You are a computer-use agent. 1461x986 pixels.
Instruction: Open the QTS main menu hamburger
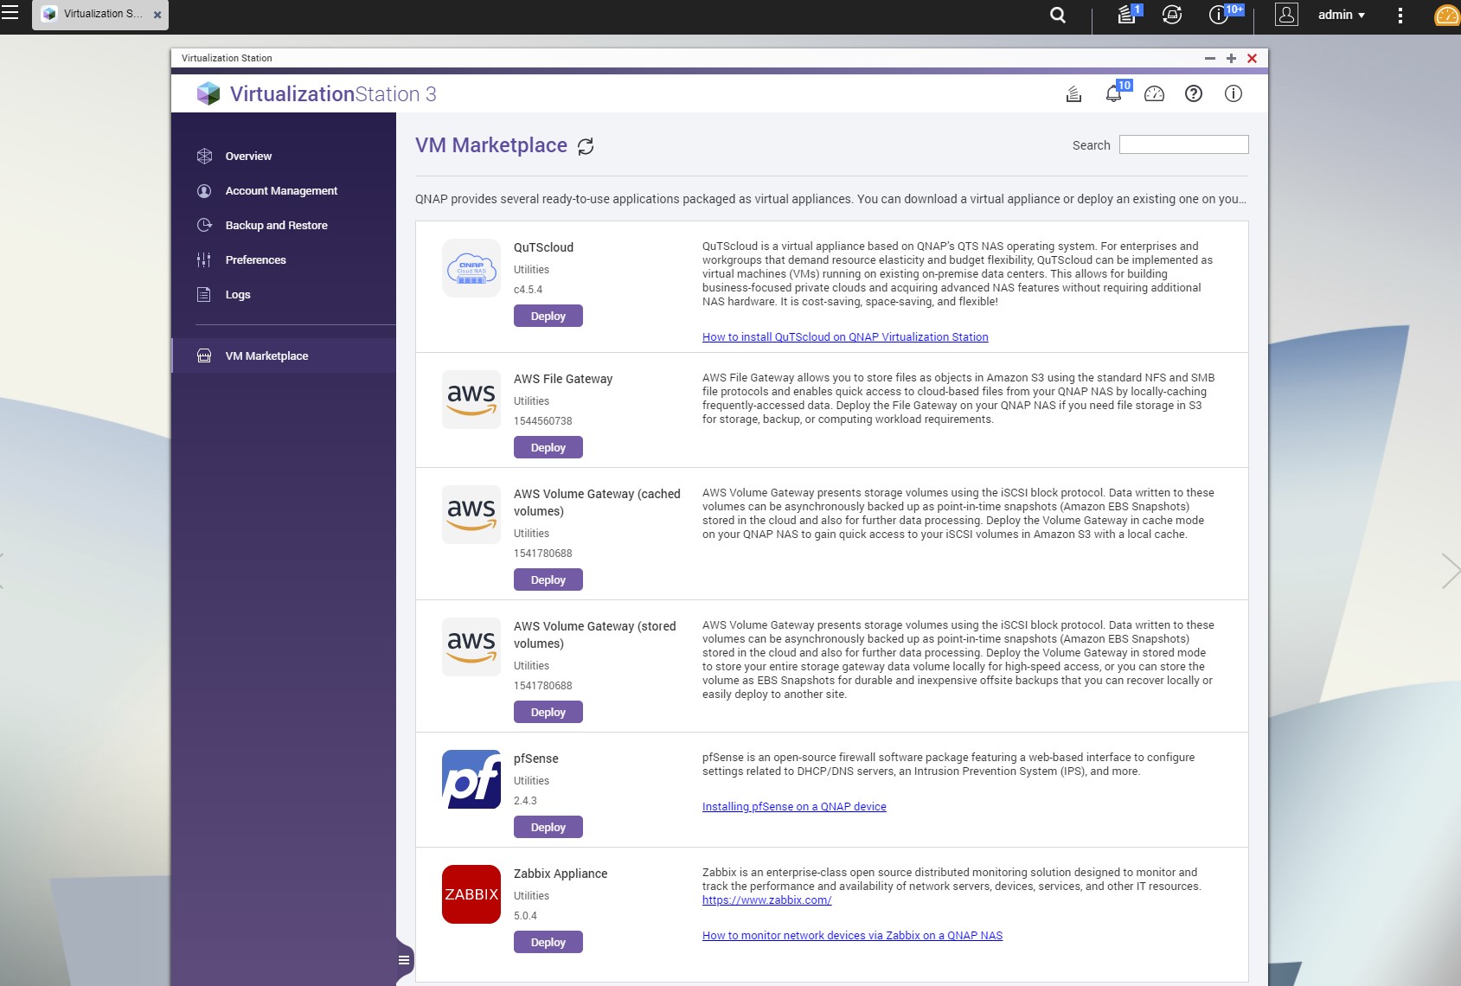click(10, 13)
